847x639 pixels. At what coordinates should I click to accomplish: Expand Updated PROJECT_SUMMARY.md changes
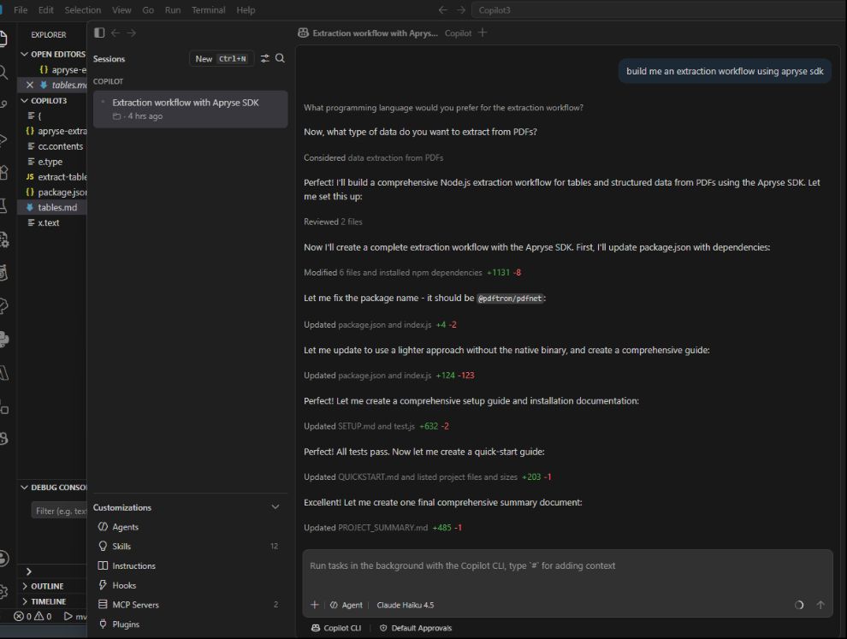[382, 528]
